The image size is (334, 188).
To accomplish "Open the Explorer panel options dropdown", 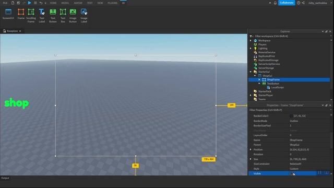I will pos(323,31).
